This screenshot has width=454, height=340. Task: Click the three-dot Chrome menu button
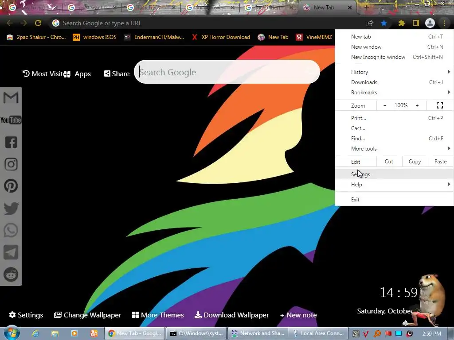tap(444, 23)
